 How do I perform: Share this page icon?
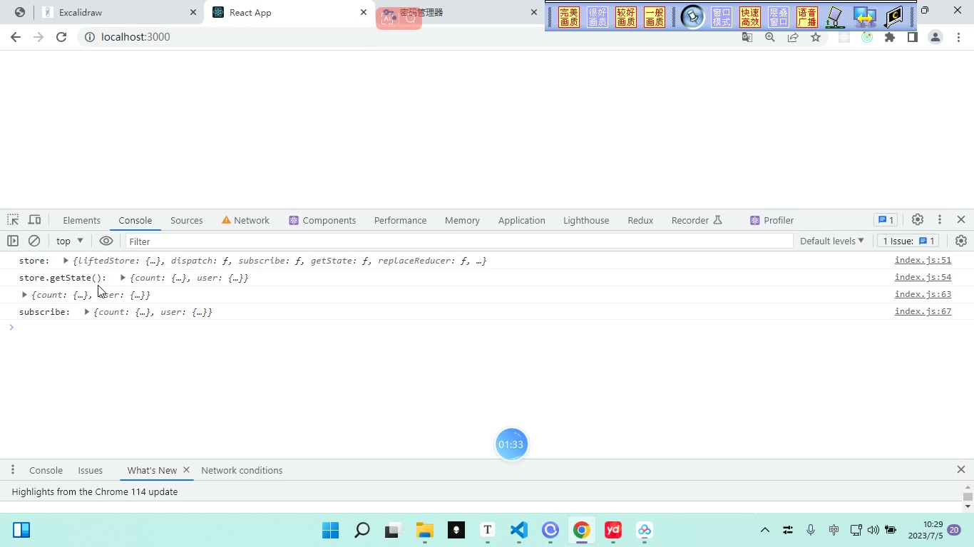point(793,37)
